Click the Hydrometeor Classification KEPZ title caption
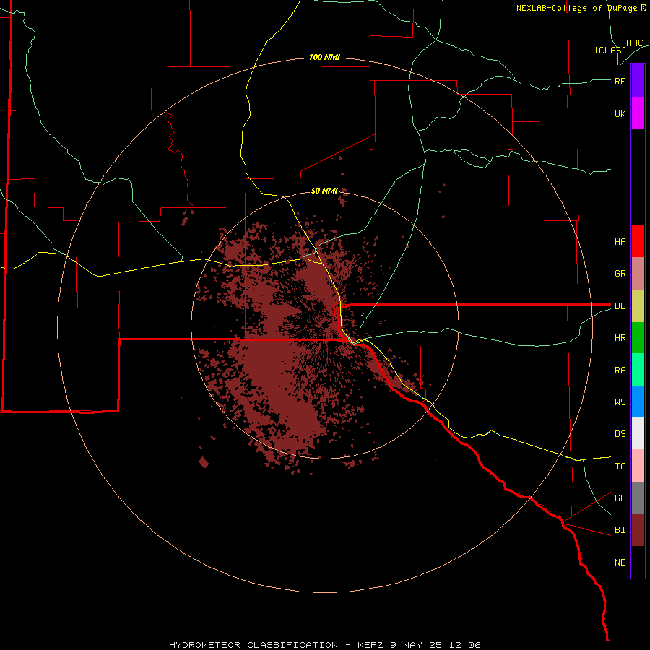This screenshot has width=650, height=650. 324,645
